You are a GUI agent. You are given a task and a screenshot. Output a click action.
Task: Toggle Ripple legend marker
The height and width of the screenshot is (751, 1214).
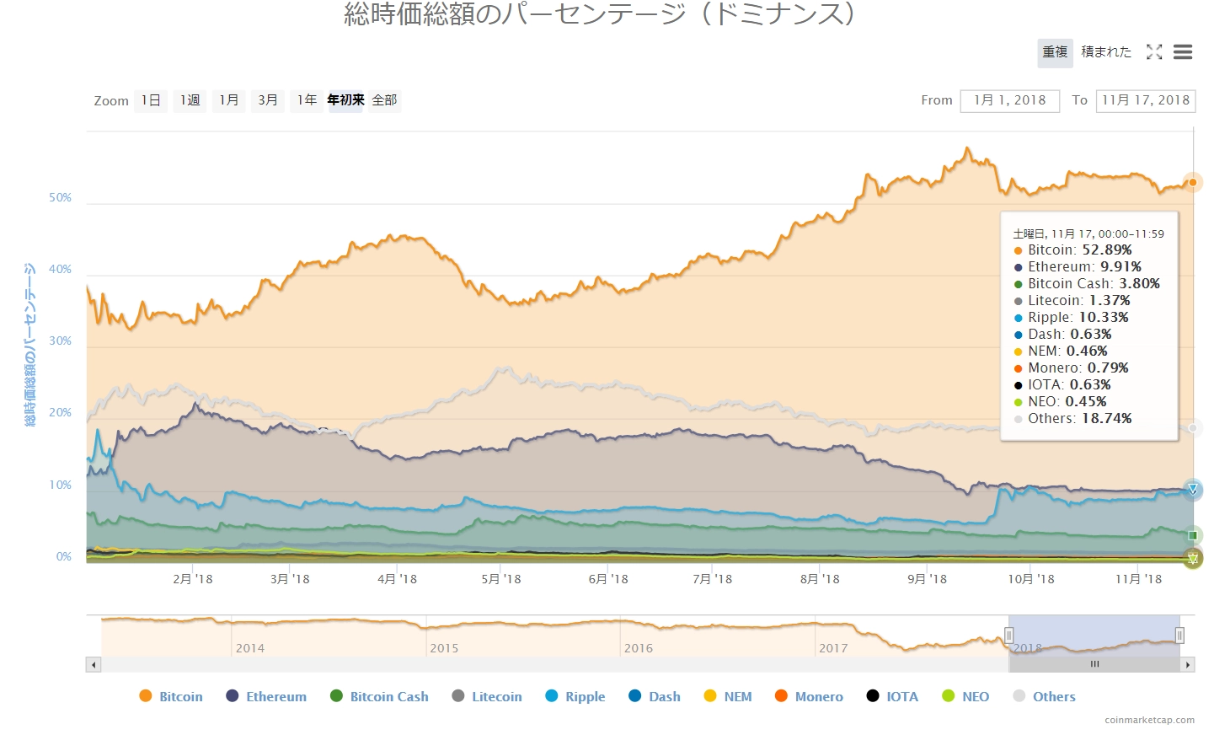coord(552,696)
